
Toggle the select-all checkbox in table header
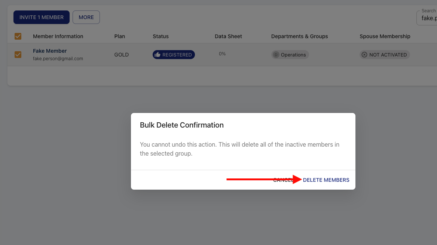coord(18,36)
